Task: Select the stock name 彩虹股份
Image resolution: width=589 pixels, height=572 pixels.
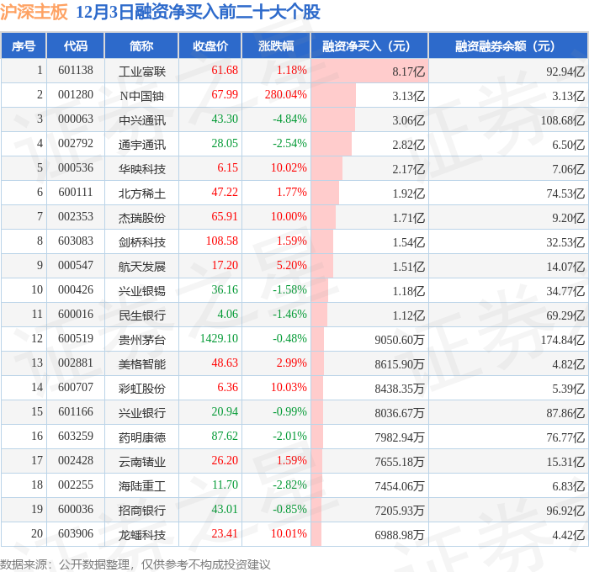Action: coord(142,389)
